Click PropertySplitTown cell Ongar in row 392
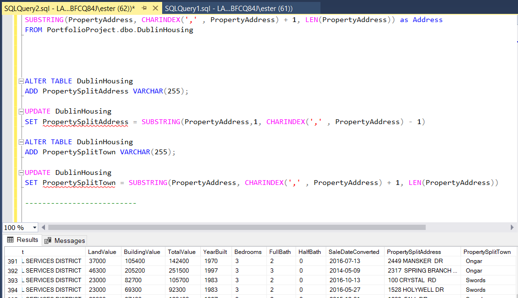The width and height of the screenshot is (518, 298). click(489, 271)
